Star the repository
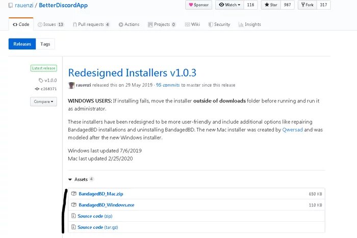357x238 pixels. tap(271, 5)
